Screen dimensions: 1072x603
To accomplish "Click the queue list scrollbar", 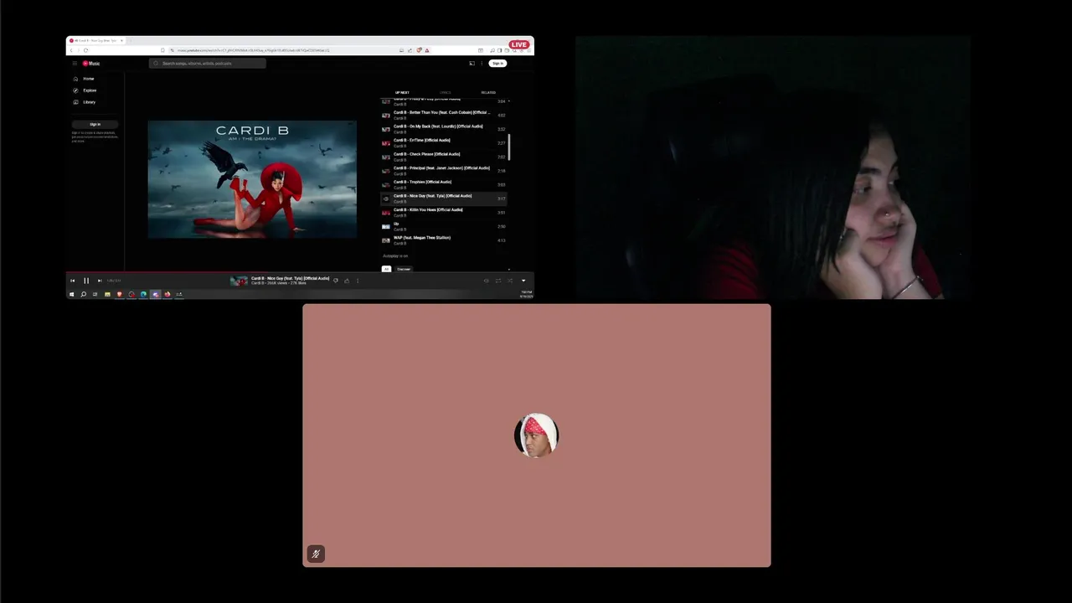I will (508, 147).
